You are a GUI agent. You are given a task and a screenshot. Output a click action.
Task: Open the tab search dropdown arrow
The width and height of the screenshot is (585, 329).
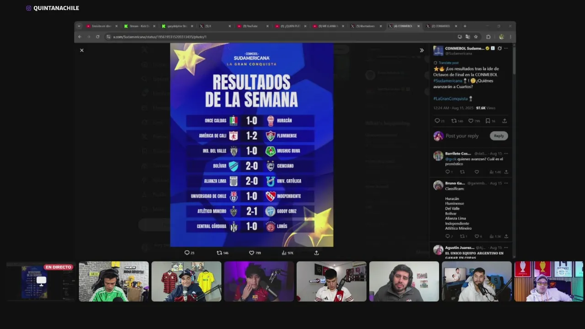(x=79, y=26)
